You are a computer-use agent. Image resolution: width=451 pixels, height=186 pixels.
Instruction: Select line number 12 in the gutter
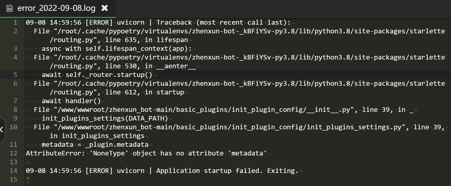tap(14, 153)
